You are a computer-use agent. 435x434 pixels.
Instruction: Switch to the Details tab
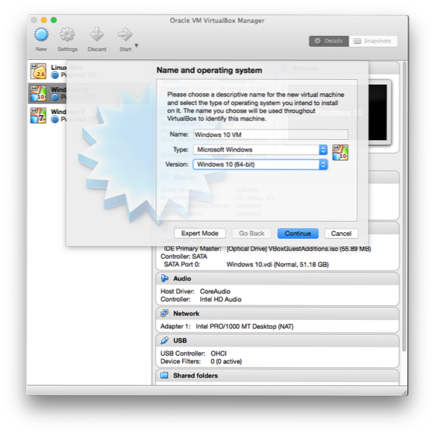pyautogui.click(x=328, y=41)
